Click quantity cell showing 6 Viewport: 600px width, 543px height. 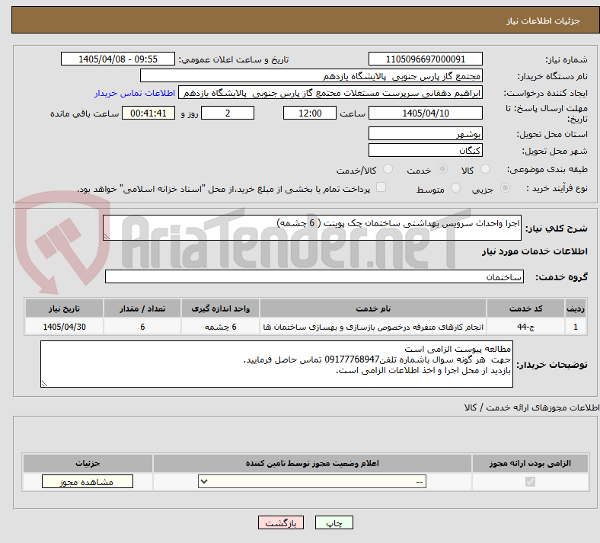[x=142, y=327]
